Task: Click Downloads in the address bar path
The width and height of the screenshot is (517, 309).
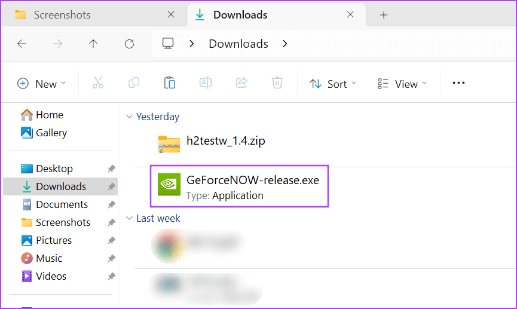Action: pos(238,44)
